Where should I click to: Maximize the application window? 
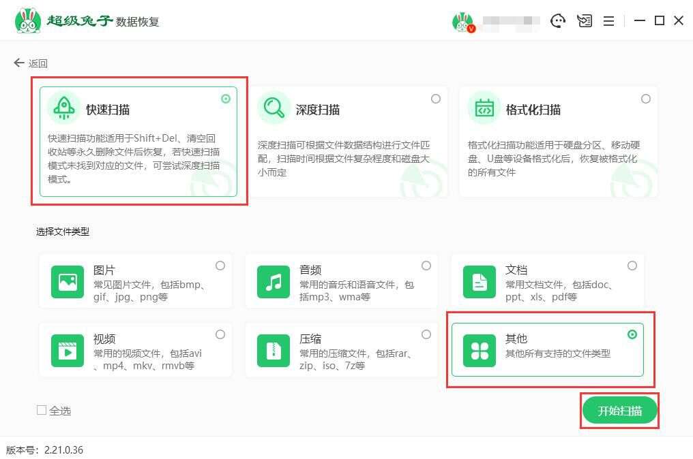[x=660, y=20]
